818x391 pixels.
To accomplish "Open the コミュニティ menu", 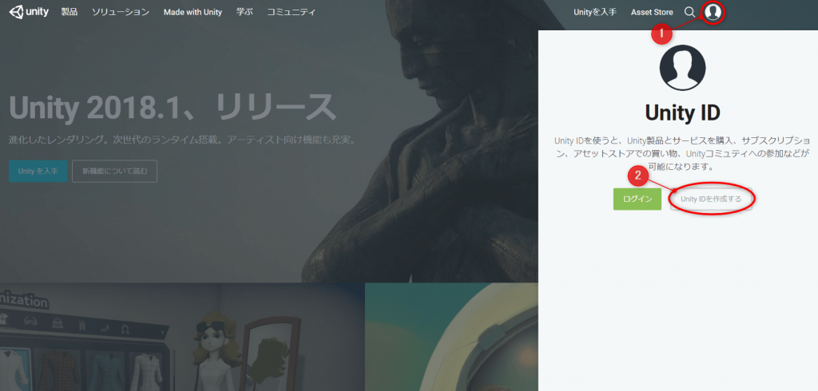I will pos(291,13).
